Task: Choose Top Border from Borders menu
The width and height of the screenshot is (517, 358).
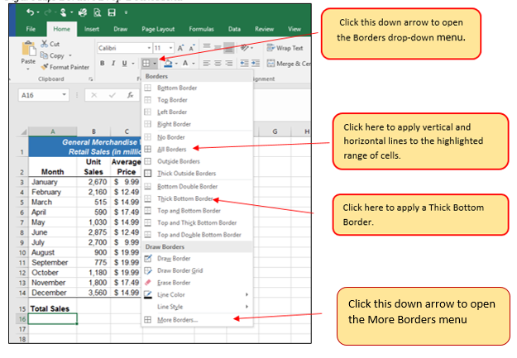Action: pyautogui.click(x=197, y=99)
